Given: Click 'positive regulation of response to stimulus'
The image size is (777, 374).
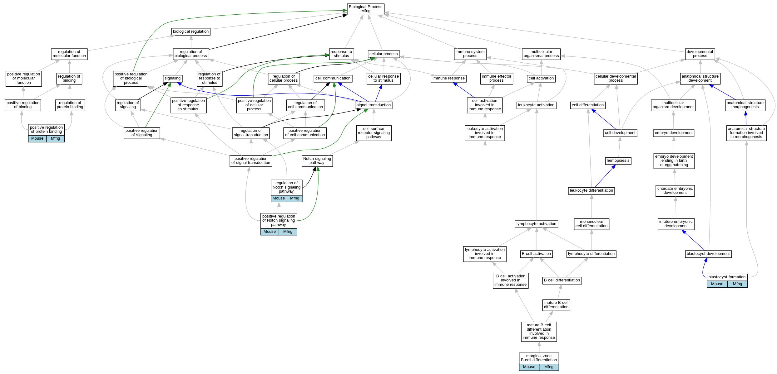Looking at the screenshot, I should tap(188, 105).
